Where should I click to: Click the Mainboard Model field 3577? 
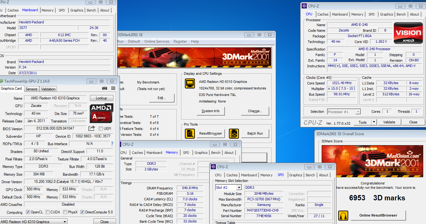(x=47, y=28)
